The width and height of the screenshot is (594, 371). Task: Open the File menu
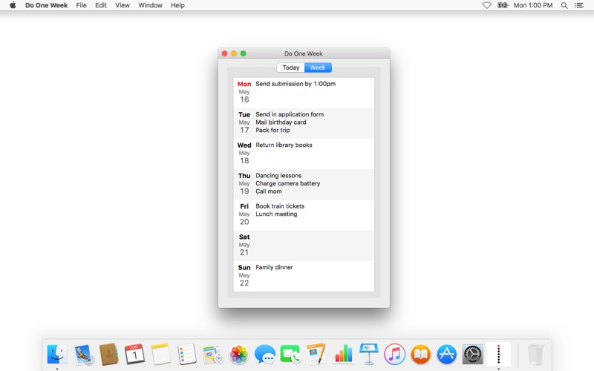coord(81,5)
